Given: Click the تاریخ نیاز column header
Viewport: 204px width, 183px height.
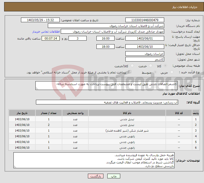Looking at the screenshot, I should [22, 113].
